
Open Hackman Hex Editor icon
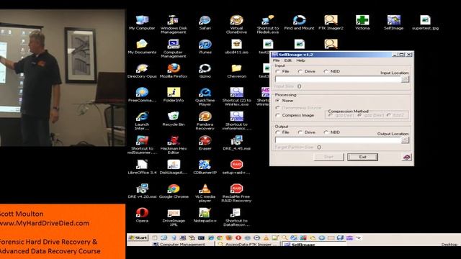(x=174, y=145)
